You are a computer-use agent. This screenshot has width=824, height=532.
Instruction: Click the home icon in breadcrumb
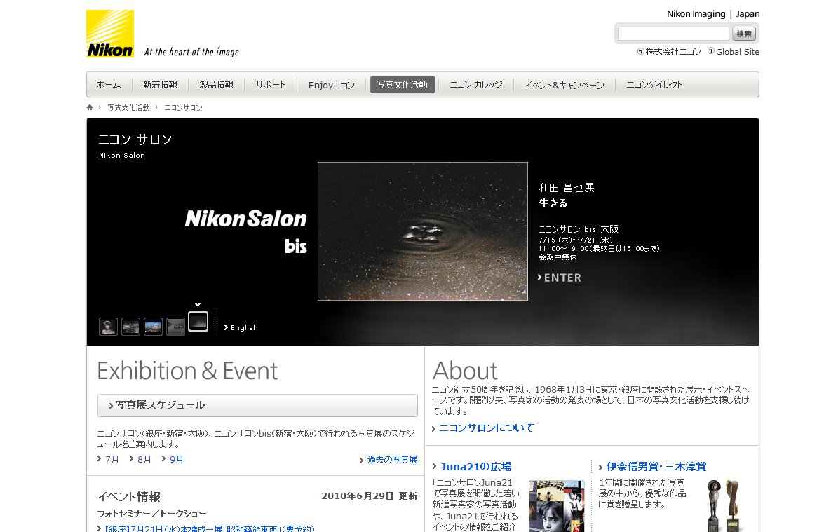90,108
